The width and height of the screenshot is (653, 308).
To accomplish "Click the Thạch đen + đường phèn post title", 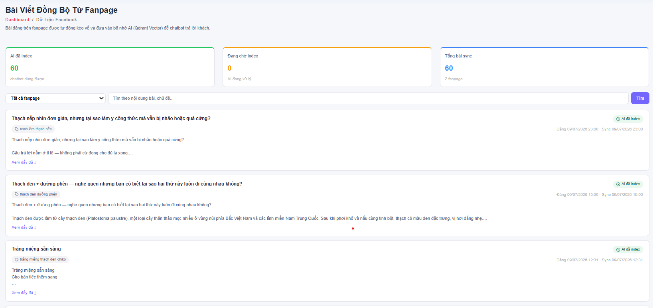I will click(127, 184).
